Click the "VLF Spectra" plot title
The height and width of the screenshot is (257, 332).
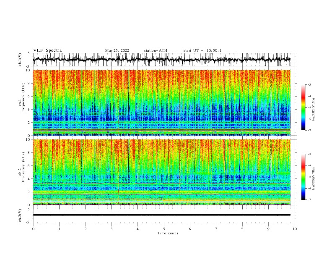(x=47, y=50)
